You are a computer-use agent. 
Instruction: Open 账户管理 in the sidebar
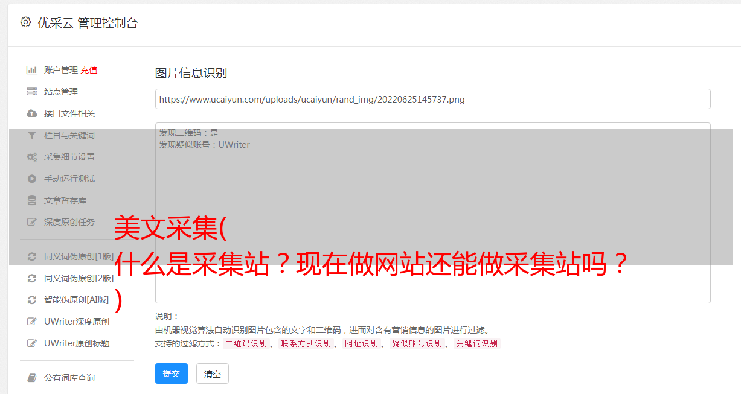pos(61,70)
